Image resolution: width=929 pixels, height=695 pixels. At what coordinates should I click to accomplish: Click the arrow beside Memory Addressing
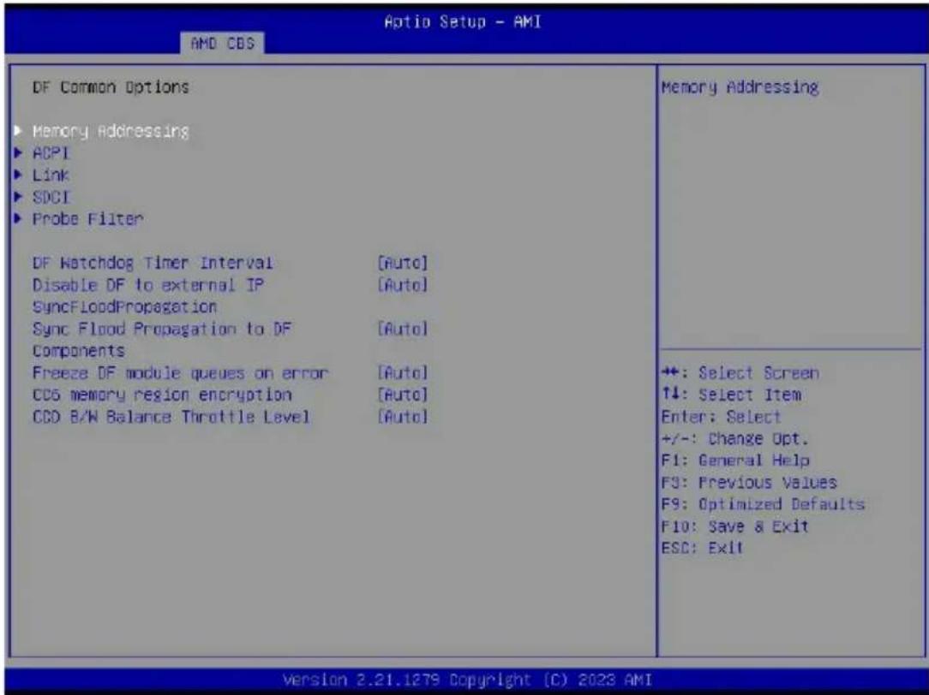coord(18,131)
